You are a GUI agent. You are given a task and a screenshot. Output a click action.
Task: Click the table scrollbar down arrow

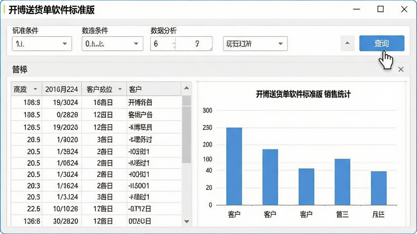pyautogui.click(x=187, y=221)
